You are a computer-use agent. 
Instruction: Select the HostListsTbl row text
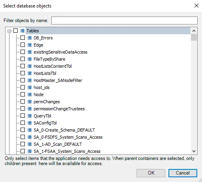[x=45, y=73]
